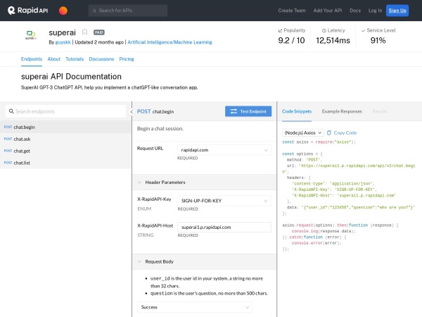Switch to the Example Responses tab
This screenshot has width=422, height=317.
[x=342, y=111]
